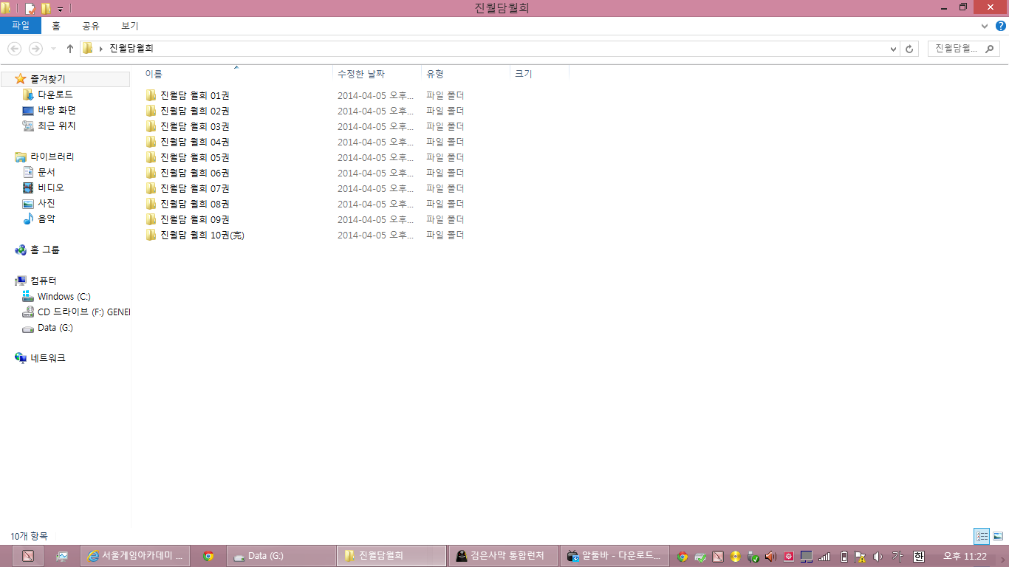
Task: Expand the ribbon with the chevron
Action: coord(984,26)
